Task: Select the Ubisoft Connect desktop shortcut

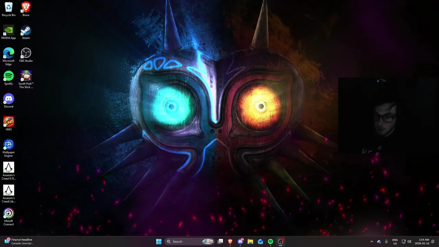Action: coord(9,217)
